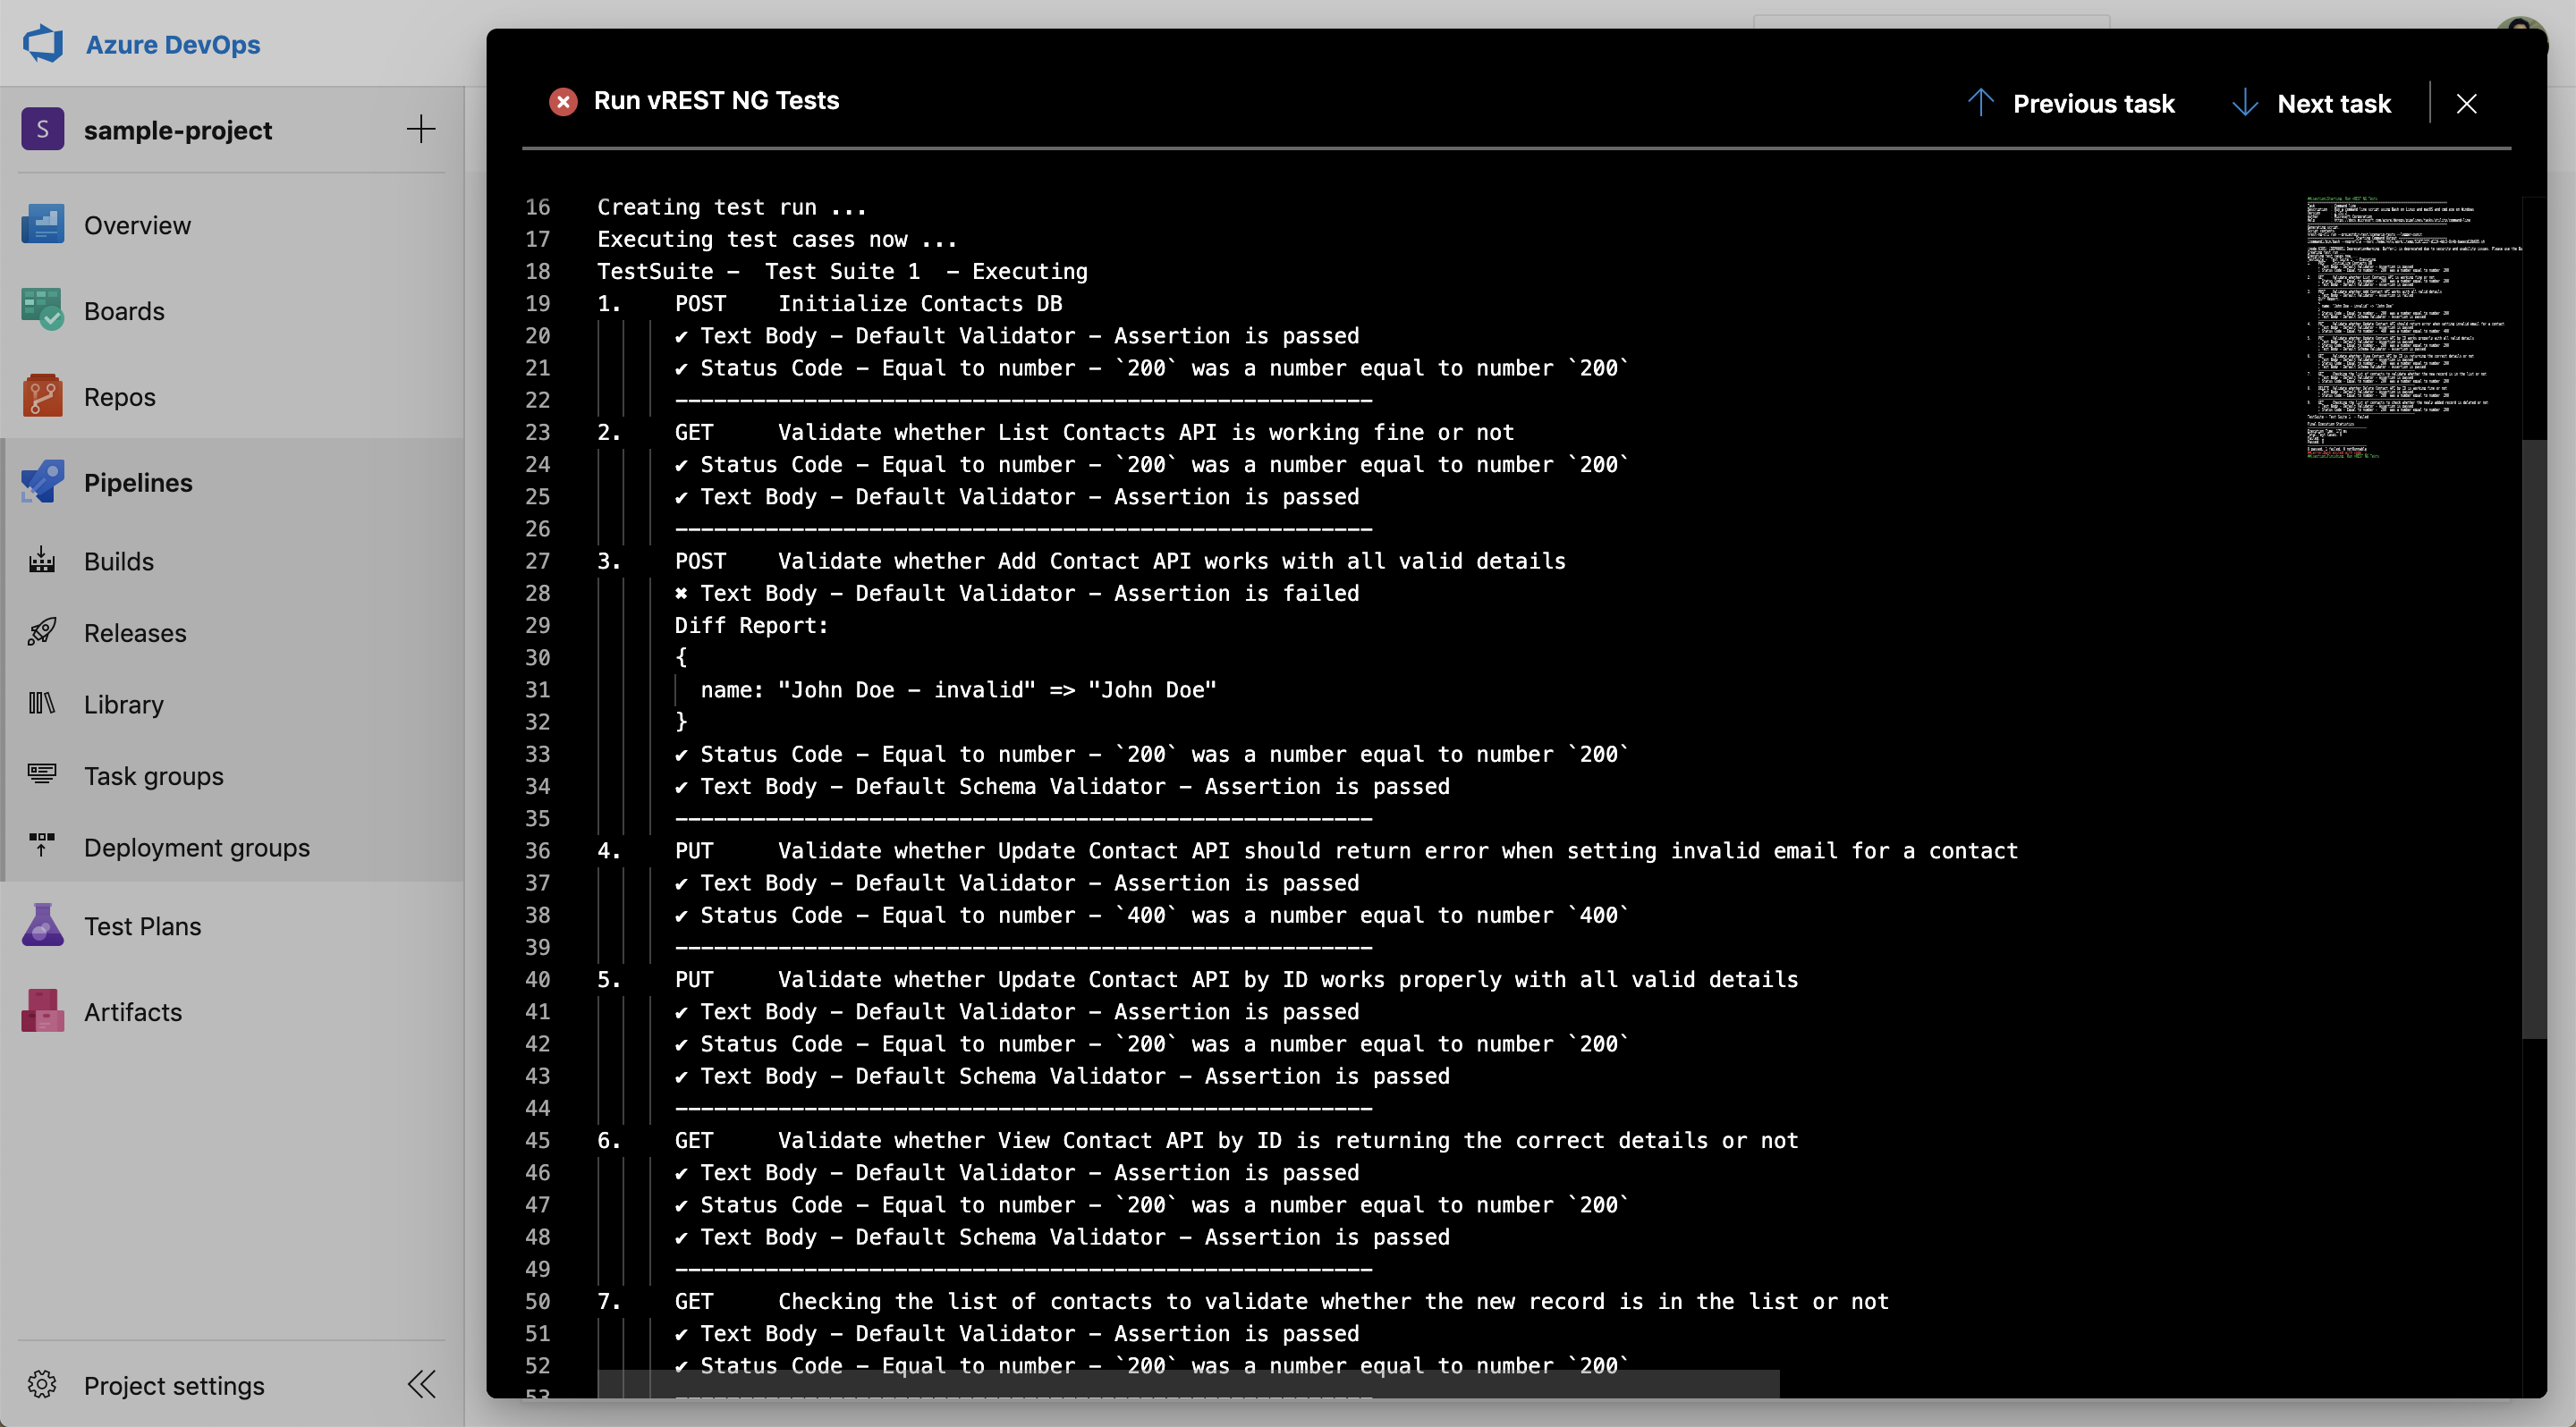
Task: Click the Builds icon
Action: click(x=42, y=561)
